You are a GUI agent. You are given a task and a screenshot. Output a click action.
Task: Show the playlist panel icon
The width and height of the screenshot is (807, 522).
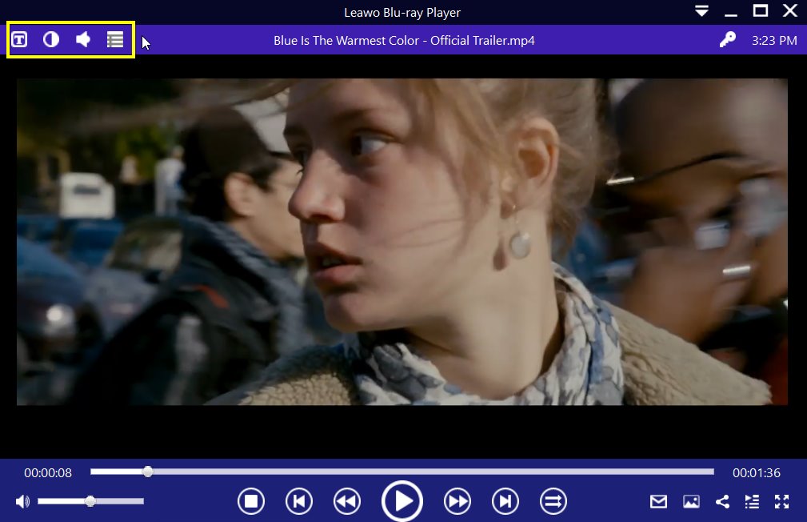(752, 501)
